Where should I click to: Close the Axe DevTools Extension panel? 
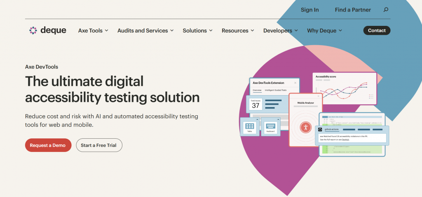[x=295, y=82]
